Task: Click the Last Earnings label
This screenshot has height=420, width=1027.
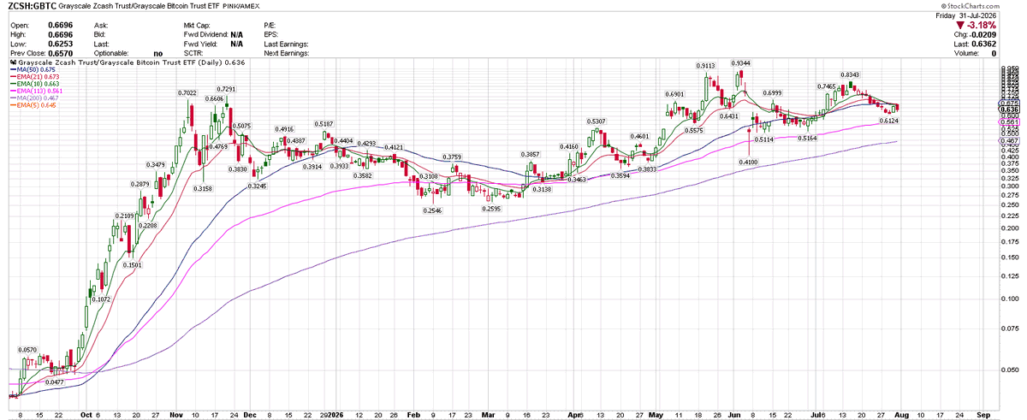Action: [x=288, y=44]
